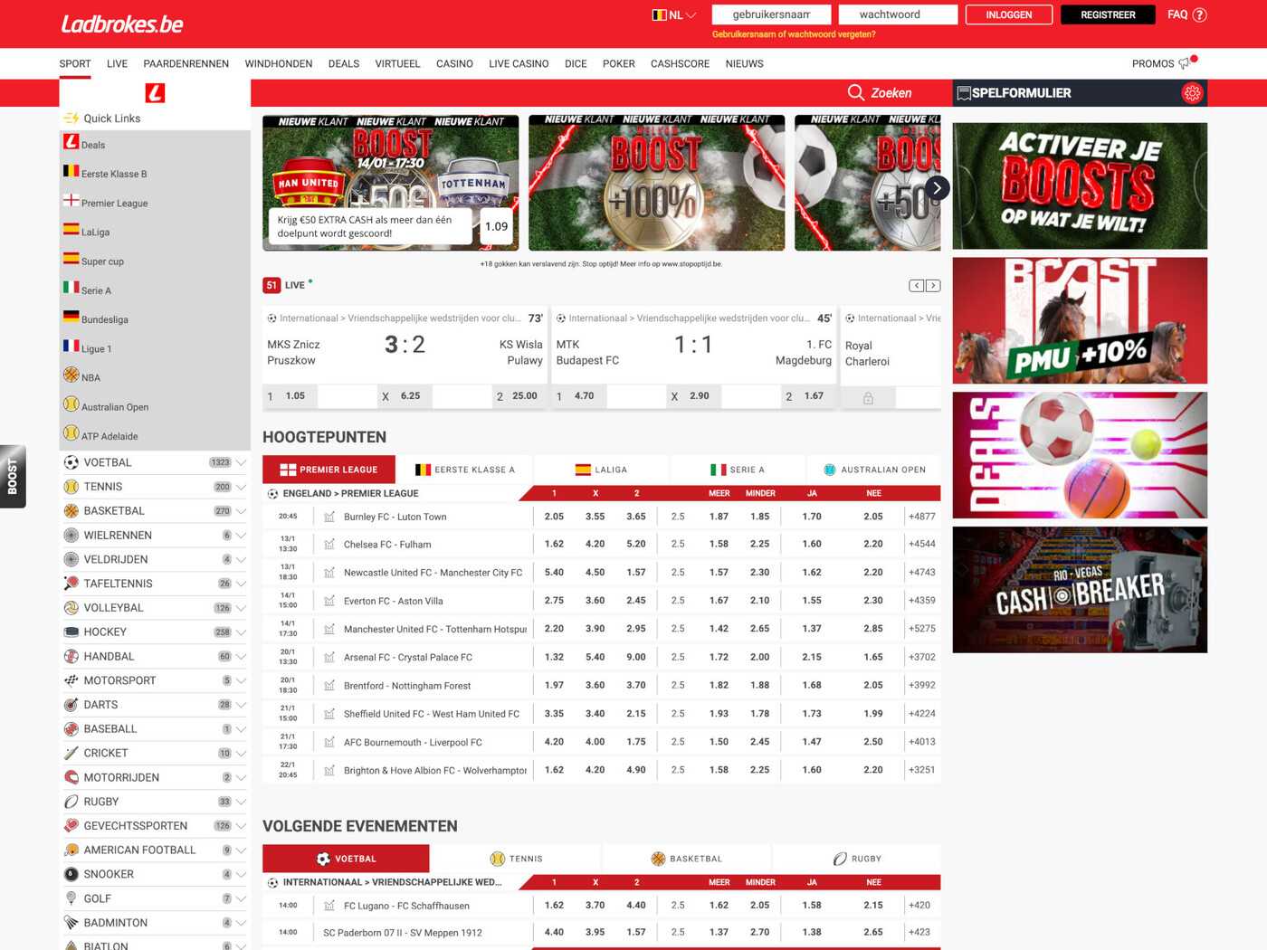This screenshot has width=1267, height=950.
Task: Open Man United Tottenham boost odds 1.09
Action: (x=496, y=226)
